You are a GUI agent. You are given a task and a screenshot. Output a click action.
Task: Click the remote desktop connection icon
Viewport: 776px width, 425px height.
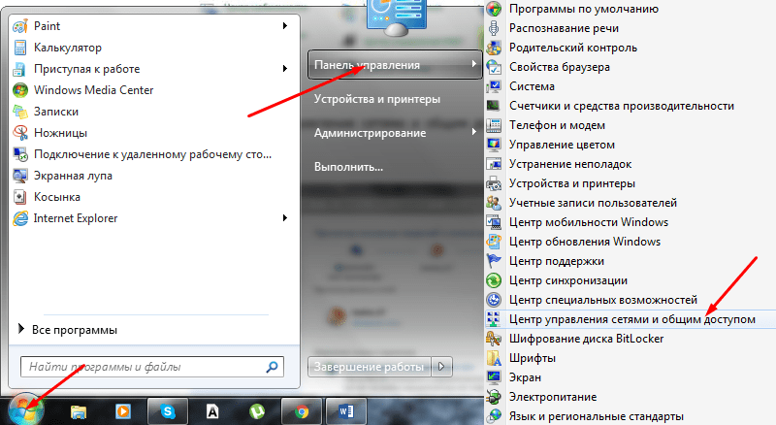pos(20,154)
